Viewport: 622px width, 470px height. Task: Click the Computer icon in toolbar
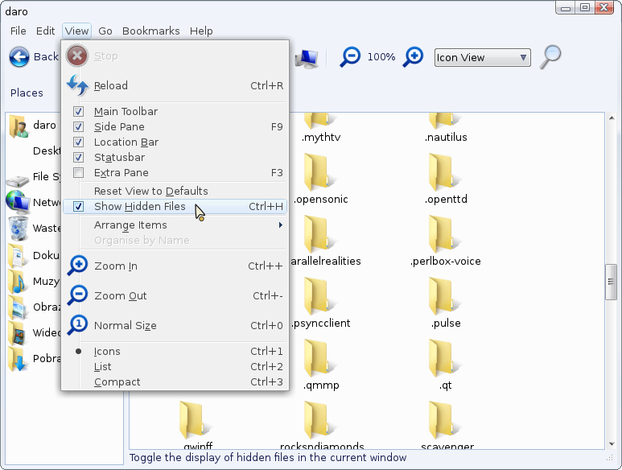point(307,59)
